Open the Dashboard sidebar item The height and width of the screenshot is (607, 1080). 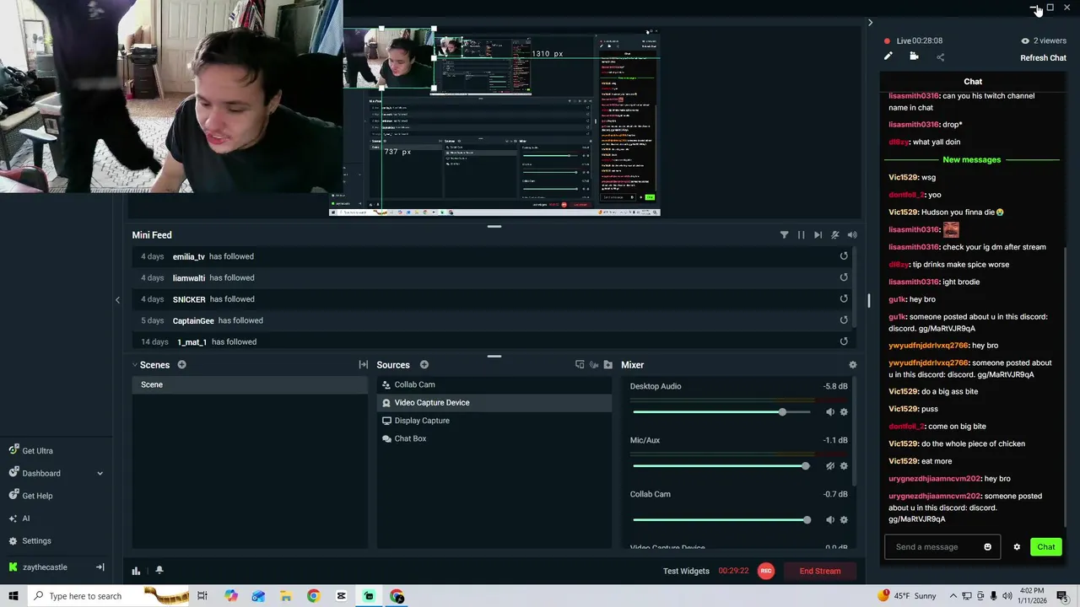[41, 473]
